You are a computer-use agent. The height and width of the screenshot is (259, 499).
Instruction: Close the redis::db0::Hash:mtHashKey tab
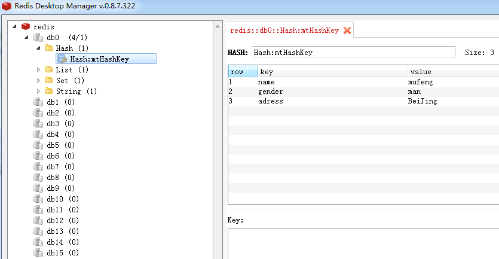coord(347,31)
